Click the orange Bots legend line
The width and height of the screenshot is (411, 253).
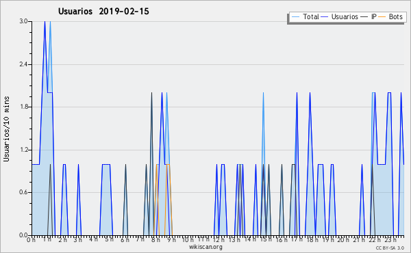point(382,16)
